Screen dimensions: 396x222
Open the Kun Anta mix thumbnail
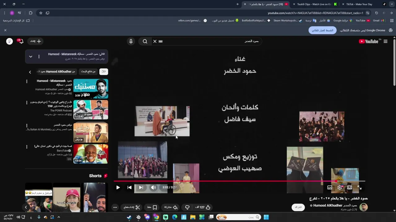pyautogui.click(x=91, y=132)
